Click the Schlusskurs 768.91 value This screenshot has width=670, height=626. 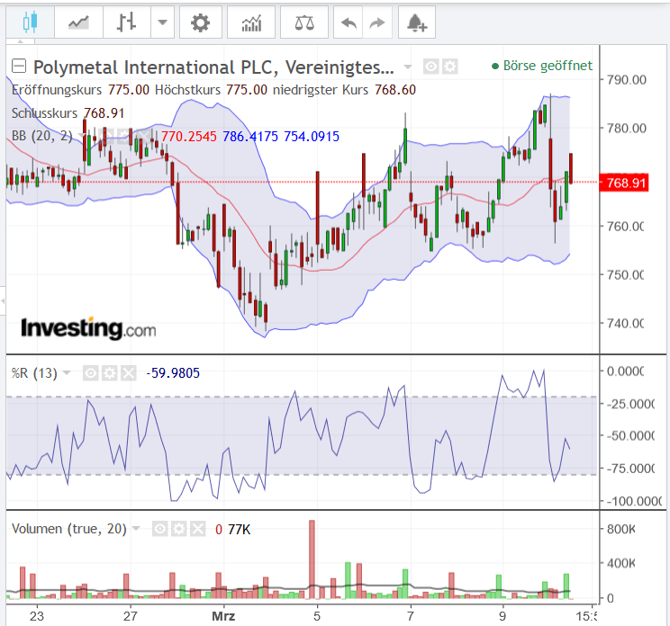tap(104, 113)
